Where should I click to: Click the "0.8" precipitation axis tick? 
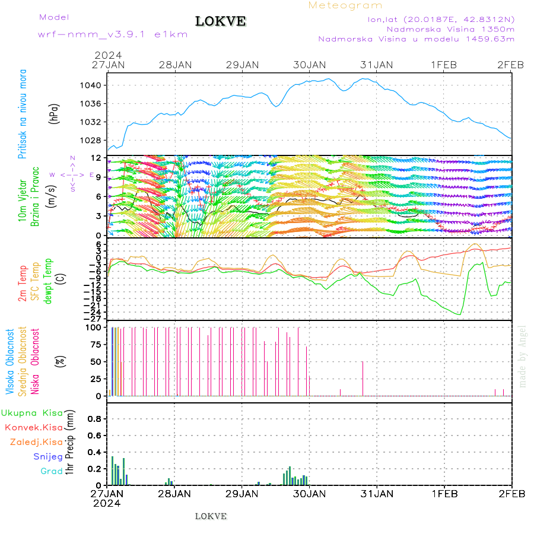tap(94, 419)
